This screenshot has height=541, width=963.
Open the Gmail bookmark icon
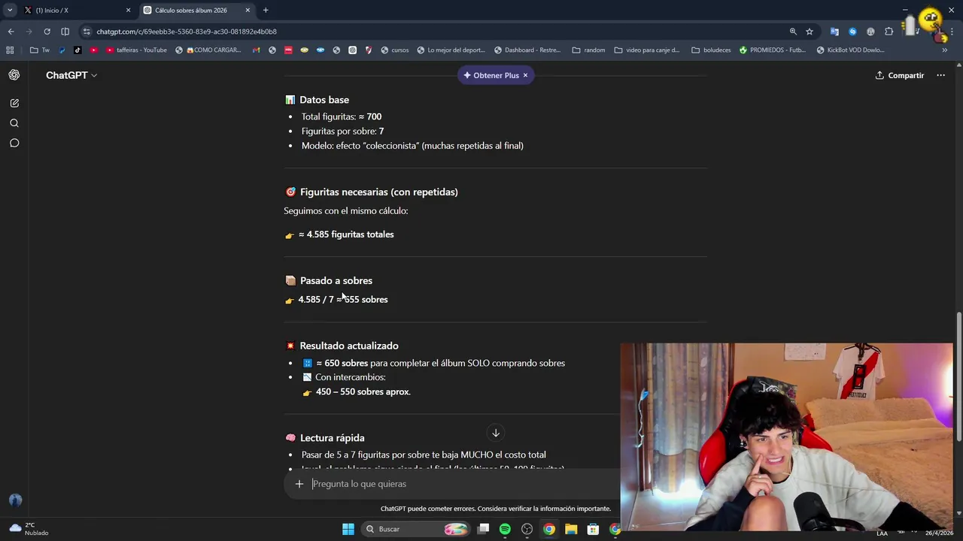256,50
